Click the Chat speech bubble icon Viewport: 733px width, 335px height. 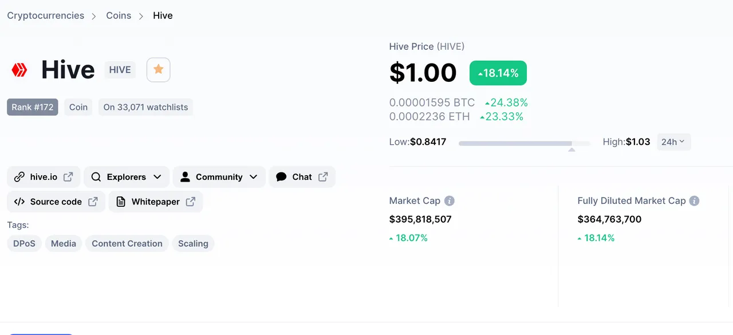(x=281, y=177)
